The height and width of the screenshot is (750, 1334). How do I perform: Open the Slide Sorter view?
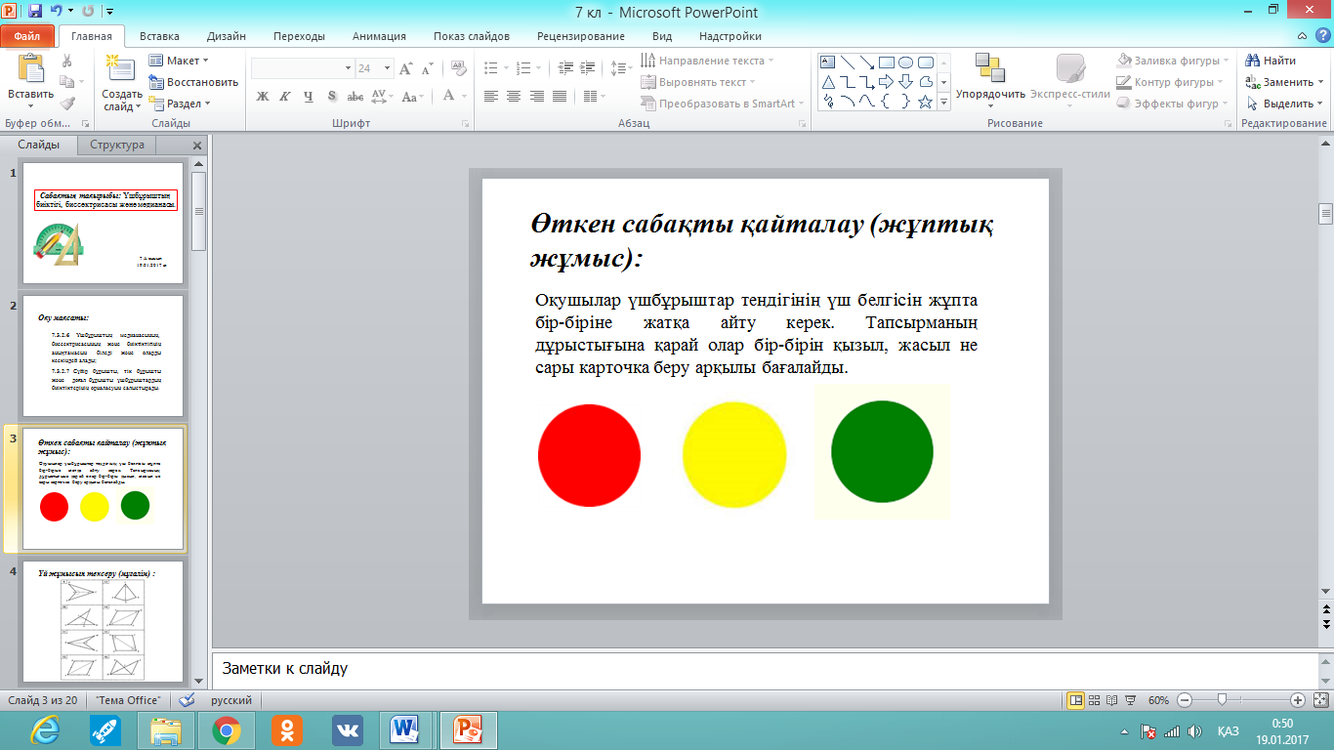1096,700
